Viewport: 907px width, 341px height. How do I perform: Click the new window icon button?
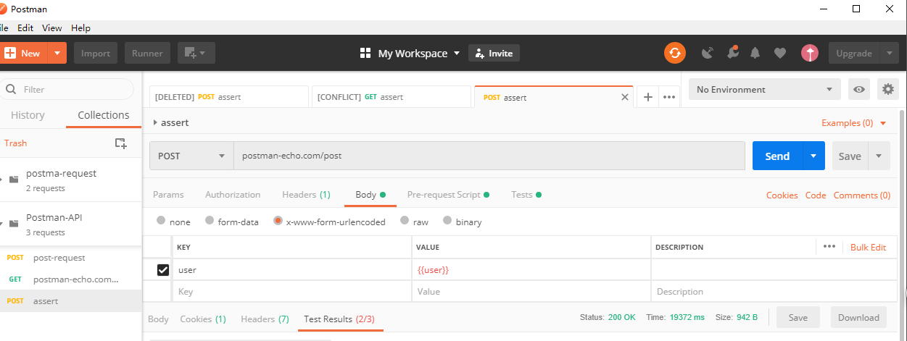coord(196,53)
